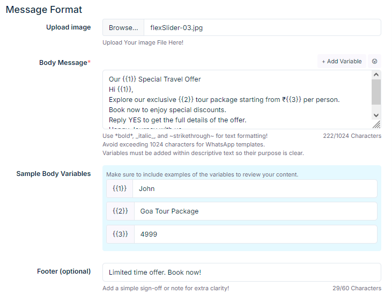This screenshot has height=294, width=392.
Task: Open the emoji picker icon
Action: 374,61
